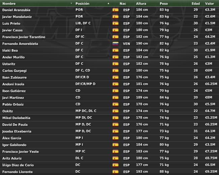Screen dimensions: 219x175
Task: Open Fernando Amorebieta's profile
Action: [x=20, y=43]
